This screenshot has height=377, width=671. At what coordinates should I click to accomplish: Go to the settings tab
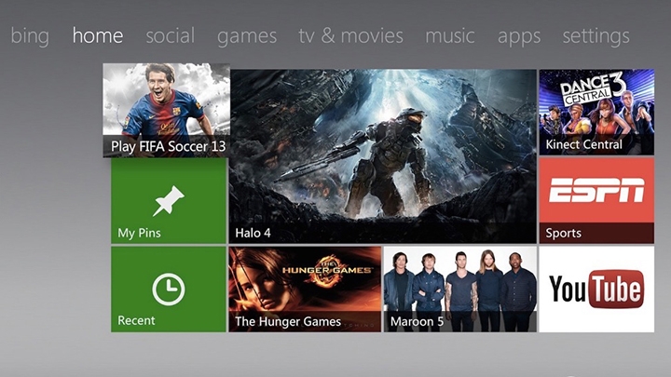pyautogui.click(x=596, y=36)
